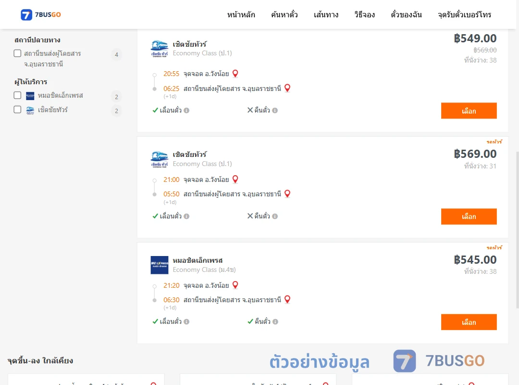Image resolution: width=519 pixels, height=385 pixels.
Task: Open the จุดรับตั๋วเบอร์โทร menu item
Action: 464,14
